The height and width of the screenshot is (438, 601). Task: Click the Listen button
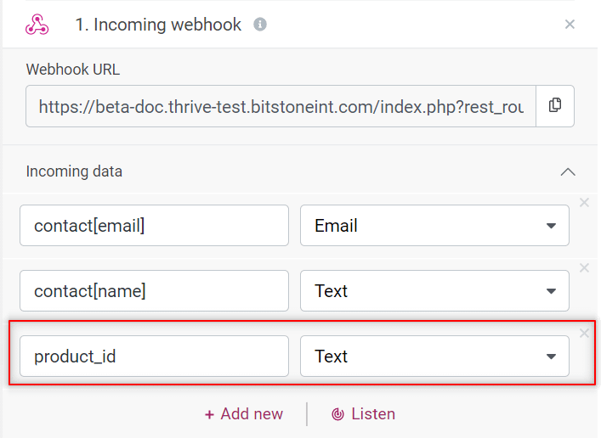click(363, 414)
